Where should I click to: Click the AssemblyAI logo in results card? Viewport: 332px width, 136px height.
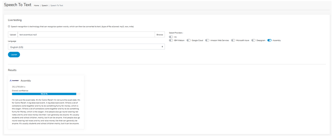click(14, 80)
